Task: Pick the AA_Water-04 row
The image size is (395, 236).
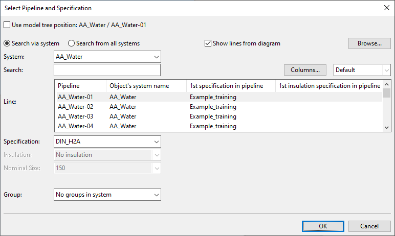Action: (75, 126)
